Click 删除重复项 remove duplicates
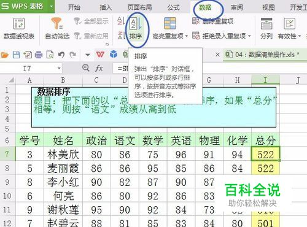Screen dimensions: 307x227 [213, 21]
